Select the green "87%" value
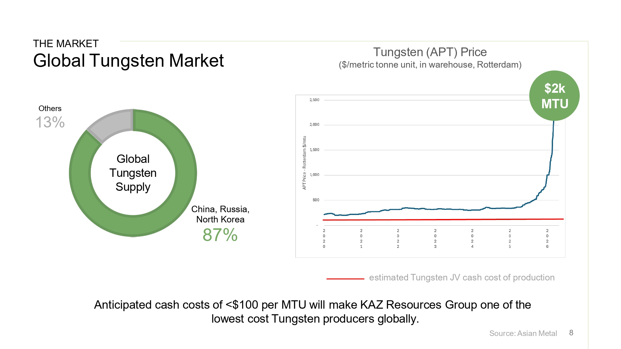Image resolution: width=621 pixels, height=349 pixels. (x=220, y=235)
